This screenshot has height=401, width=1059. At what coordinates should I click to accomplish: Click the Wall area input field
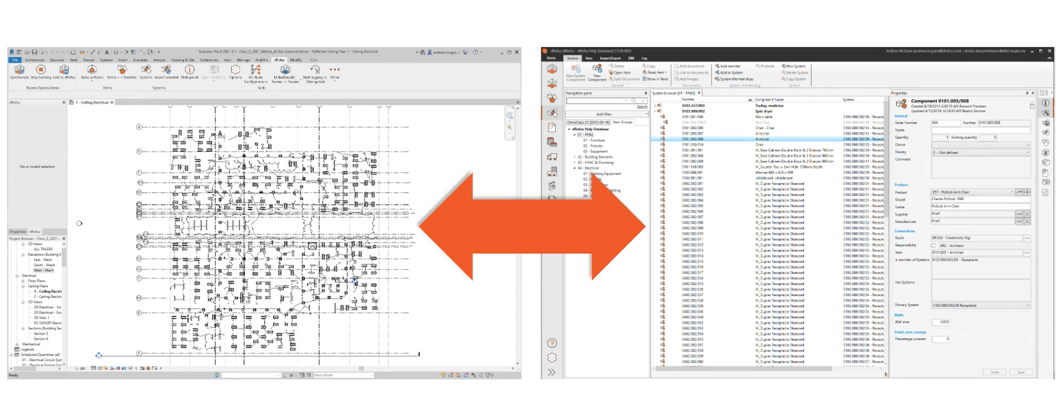tap(941, 322)
